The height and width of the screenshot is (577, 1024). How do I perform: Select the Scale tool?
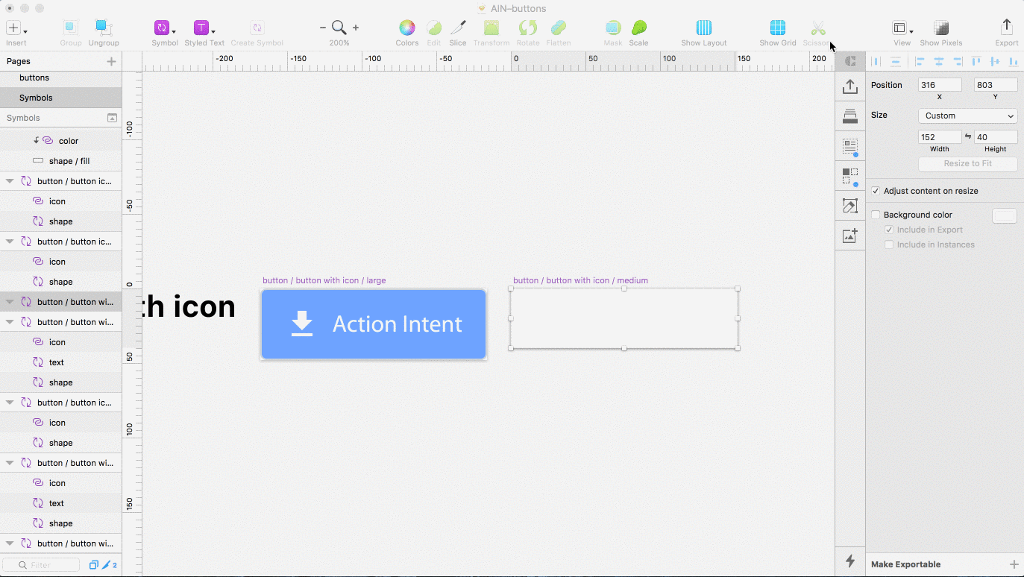coord(639,28)
